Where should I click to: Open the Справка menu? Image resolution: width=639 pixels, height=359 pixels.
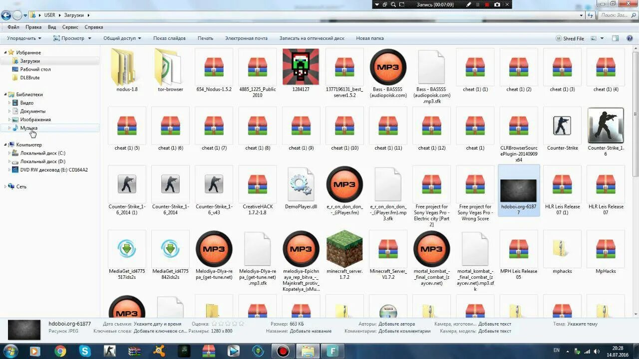tap(94, 27)
